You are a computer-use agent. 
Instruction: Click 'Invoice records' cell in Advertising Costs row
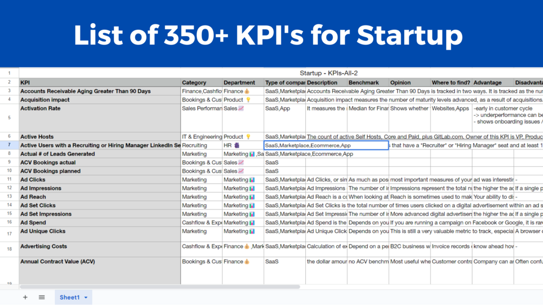tap(451, 249)
